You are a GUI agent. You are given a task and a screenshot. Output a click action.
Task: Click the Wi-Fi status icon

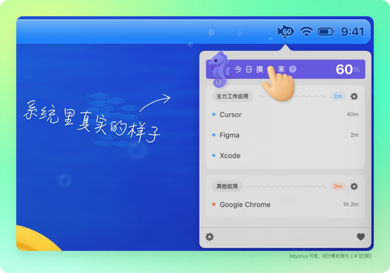[x=306, y=31]
